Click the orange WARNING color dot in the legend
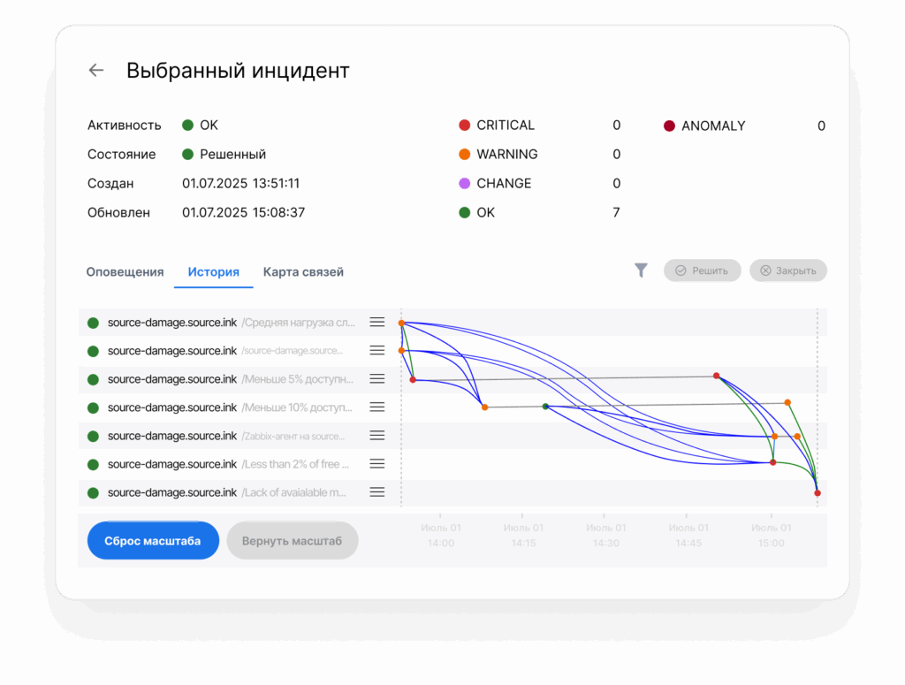This screenshot has width=905, height=685. pyautogui.click(x=463, y=154)
